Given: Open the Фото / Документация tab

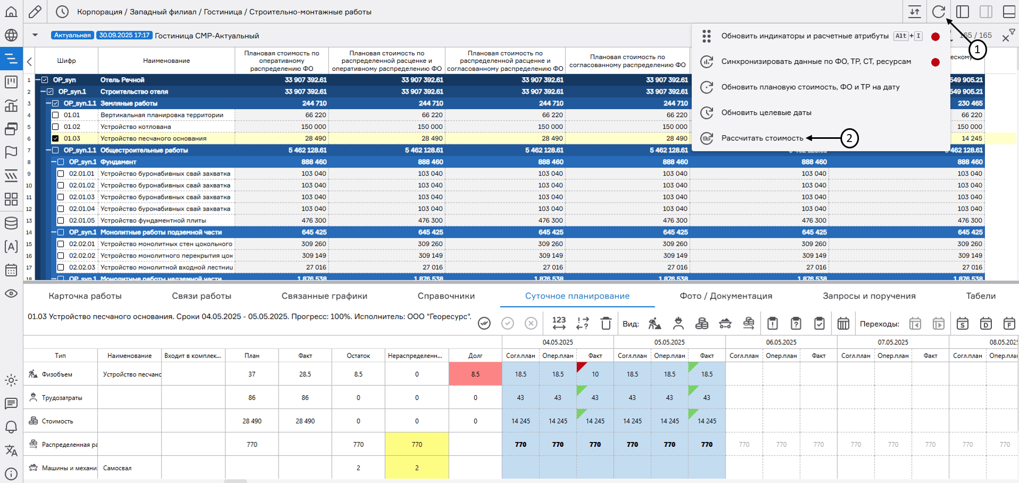Looking at the screenshot, I should click(x=726, y=296).
